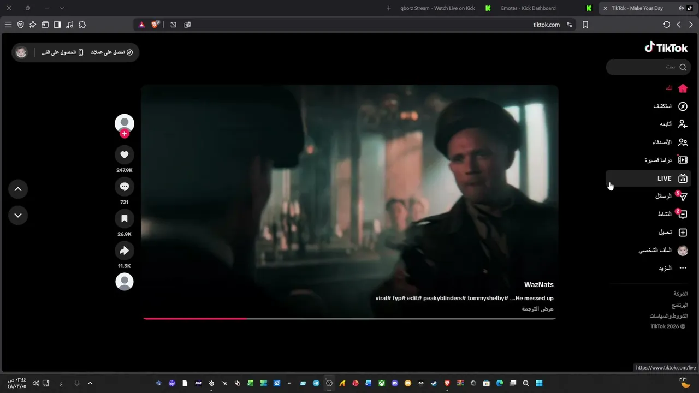This screenshot has height=393, width=699.
Task: Click the translate page icon in the address bar
Action: [187, 25]
